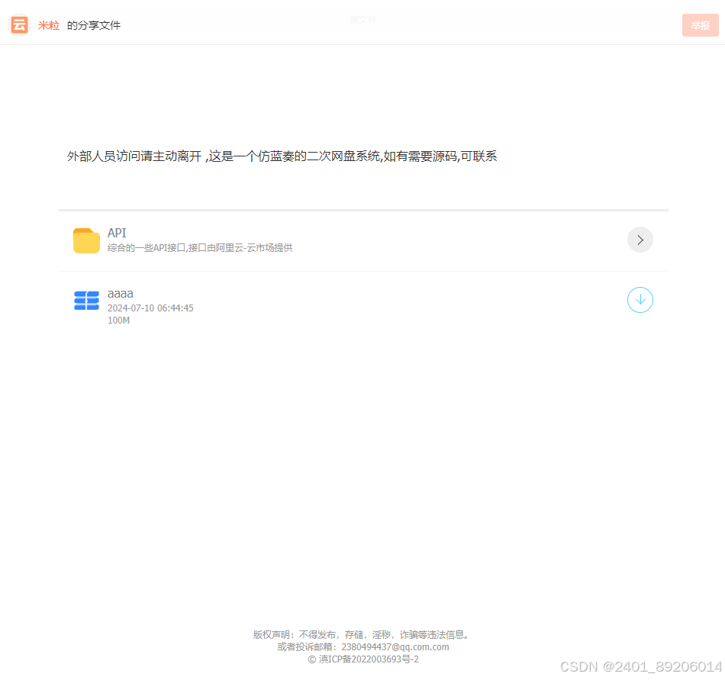This screenshot has height=680, width=725.
Task: Click the CSDN @2401_89206014 watermark
Action: (x=641, y=666)
